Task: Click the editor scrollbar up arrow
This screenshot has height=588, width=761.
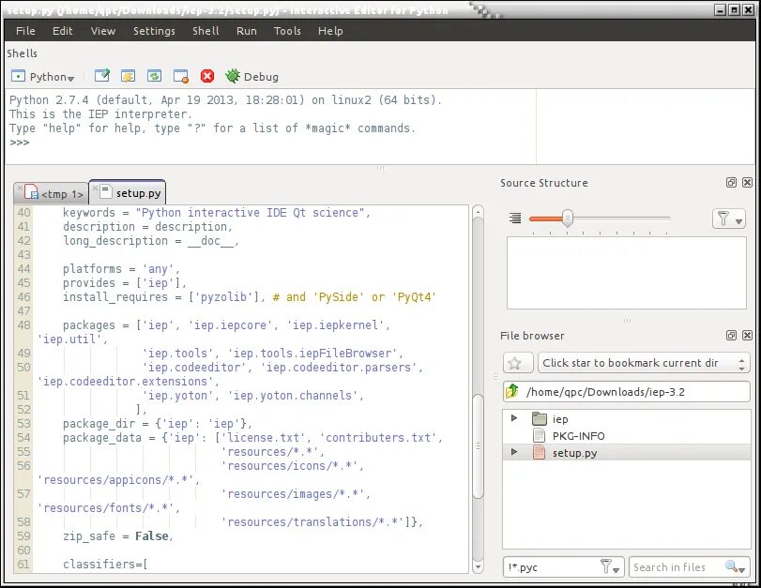Action: pyautogui.click(x=478, y=212)
